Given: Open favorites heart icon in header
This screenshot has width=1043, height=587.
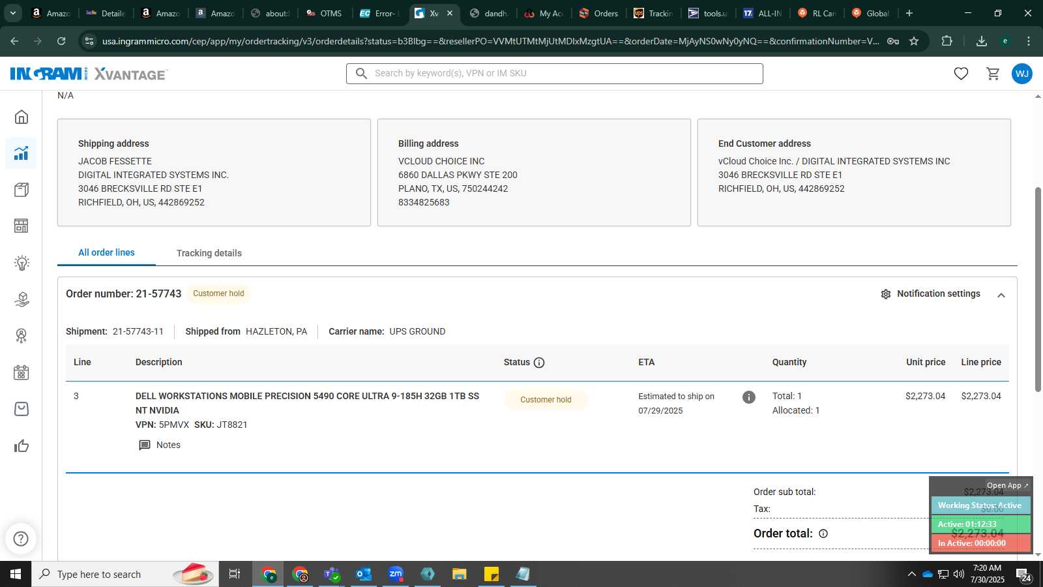Looking at the screenshot, I should click(x=961, y=74).
